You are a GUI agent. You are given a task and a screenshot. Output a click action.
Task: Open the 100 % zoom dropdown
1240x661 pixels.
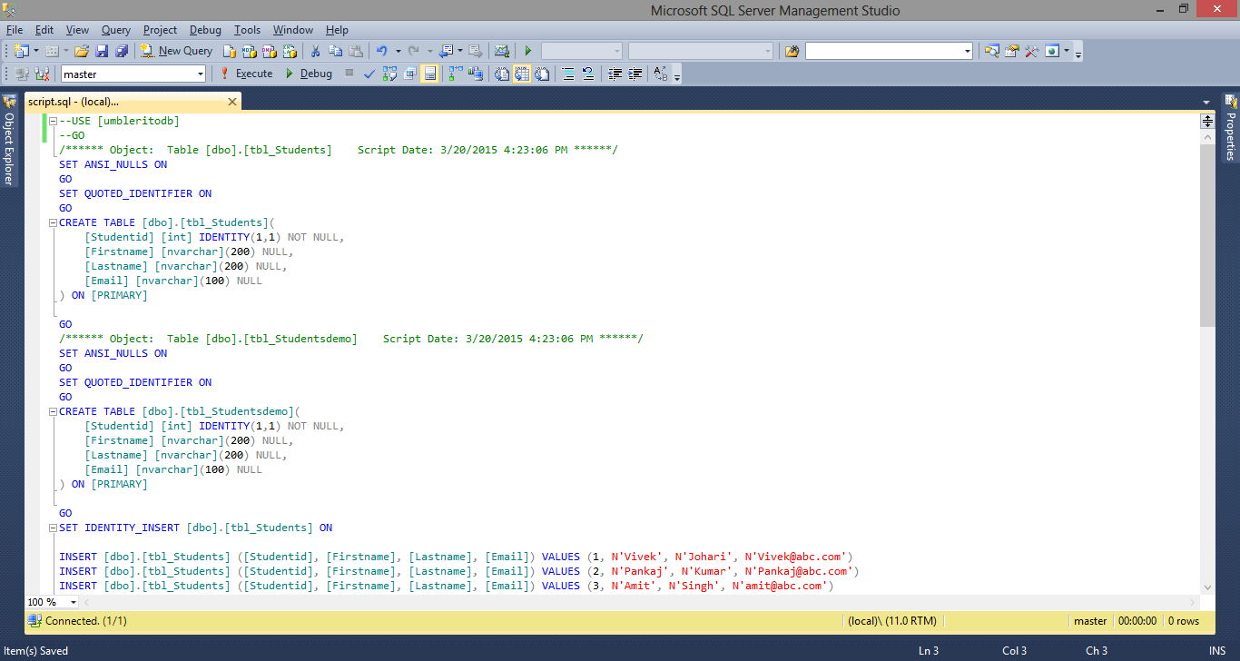74,602
